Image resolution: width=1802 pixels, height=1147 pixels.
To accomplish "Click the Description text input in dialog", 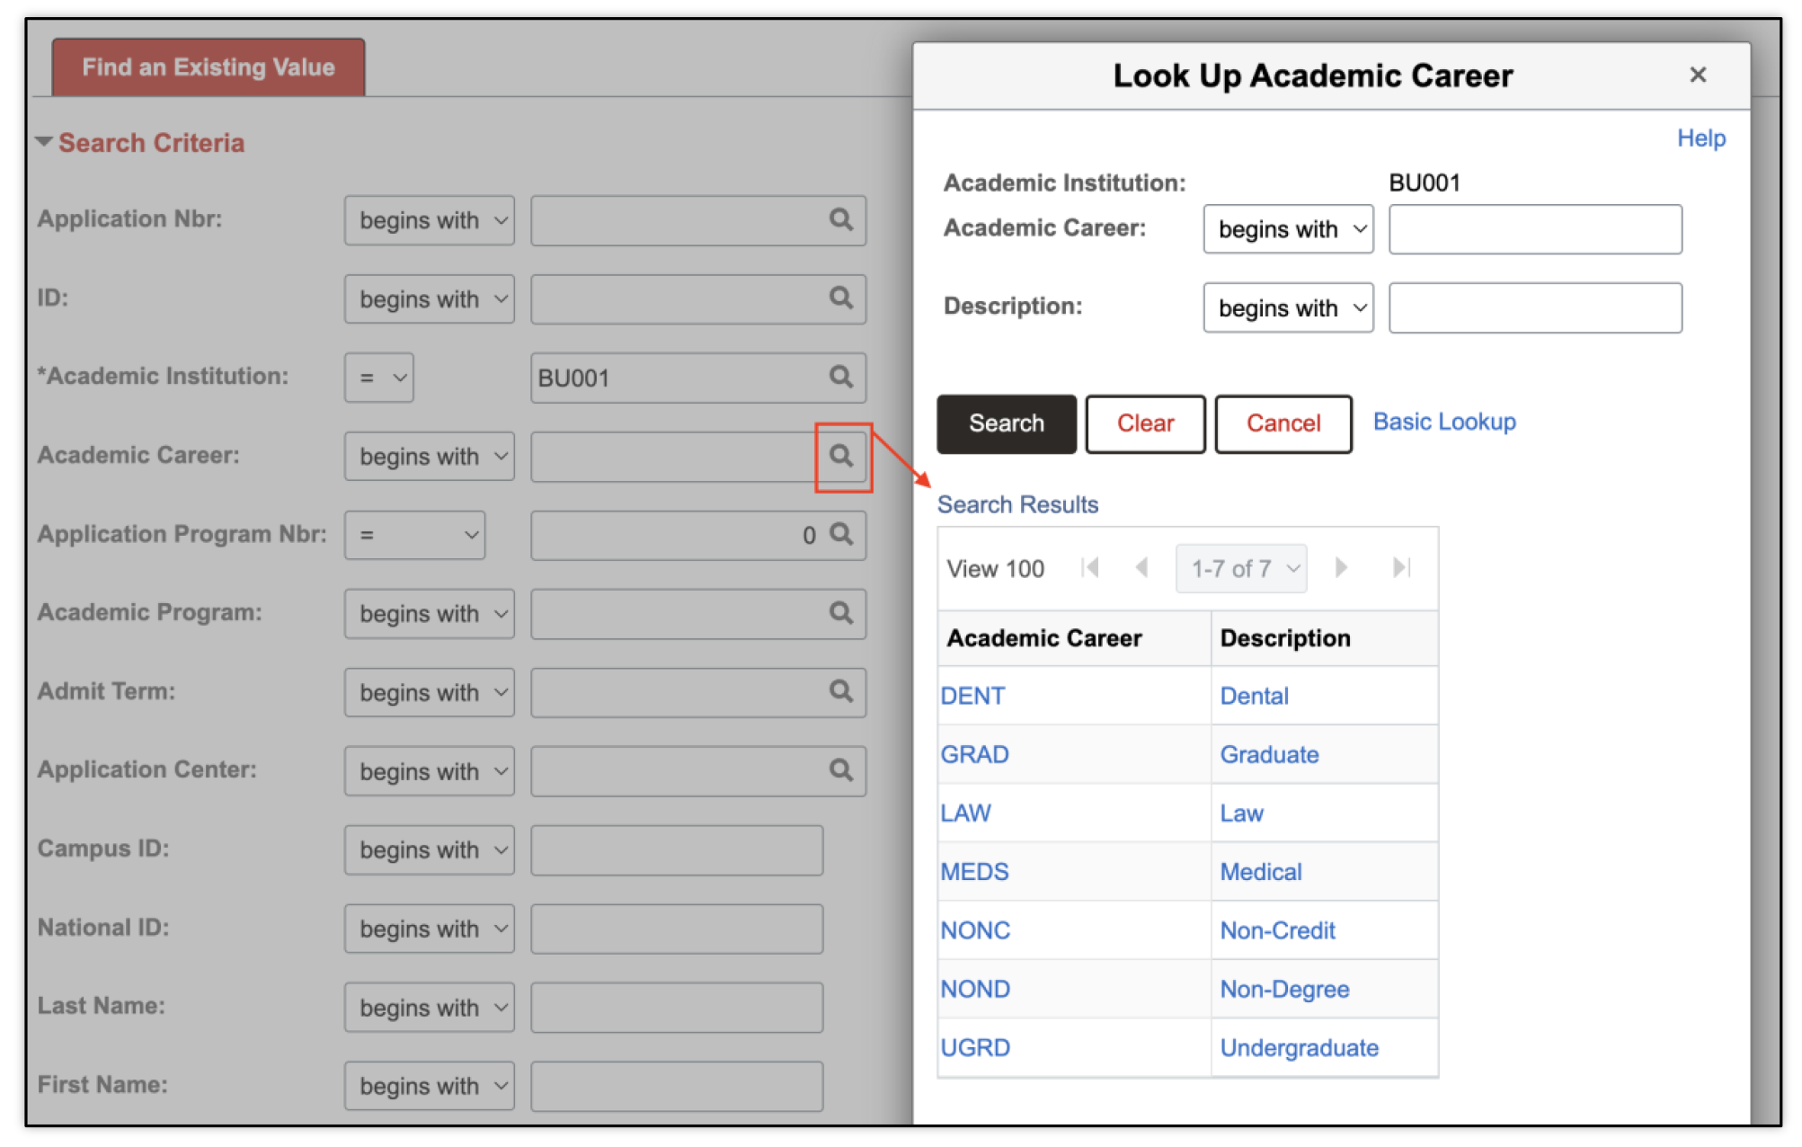I will [x=1534, y=308].
